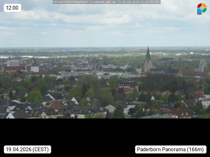Click the Paderborn Panorama (166m) caption
The height and width of the screenshot is (157, 210).
click(x=170, y=149)
